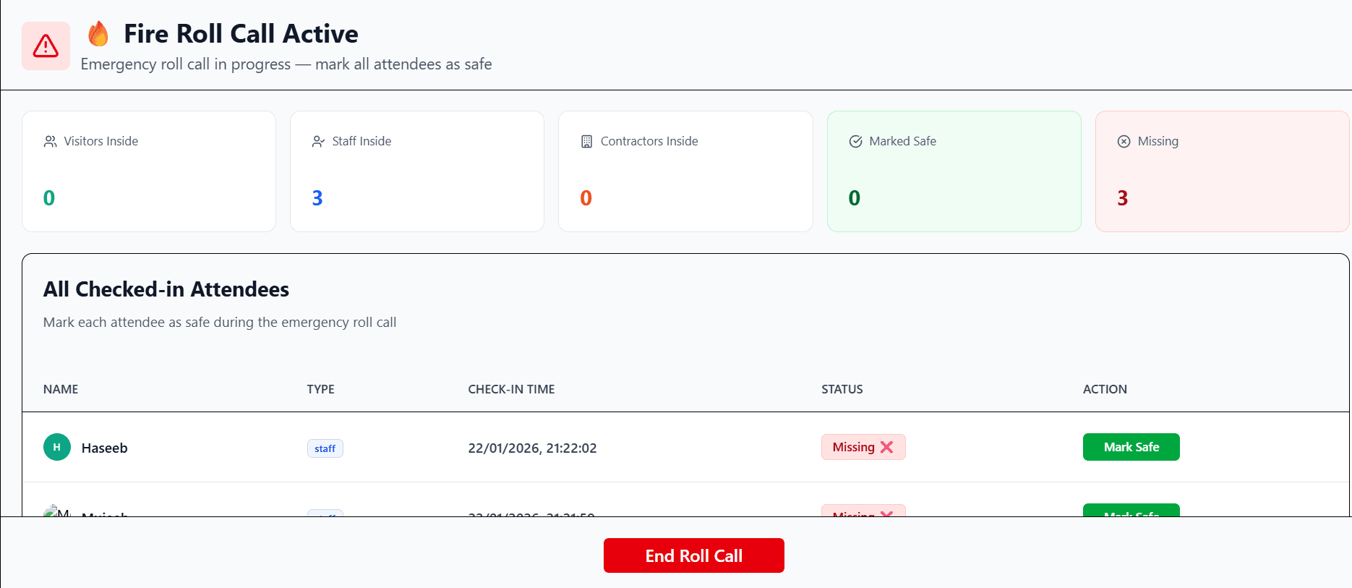Select the Missing summary card

pos(1222,171)
